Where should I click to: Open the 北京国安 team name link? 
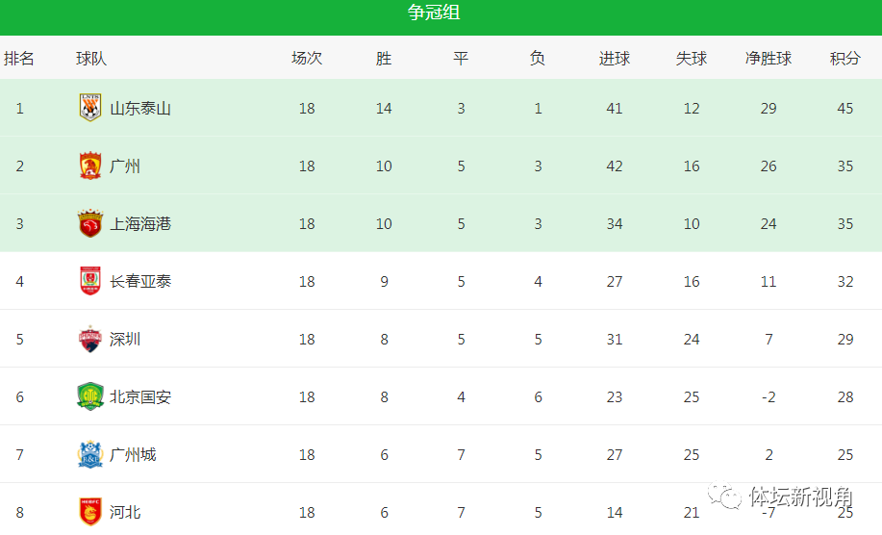[140, 397]
